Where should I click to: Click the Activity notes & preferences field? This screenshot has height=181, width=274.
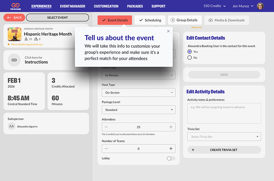[x=224, y=113]
